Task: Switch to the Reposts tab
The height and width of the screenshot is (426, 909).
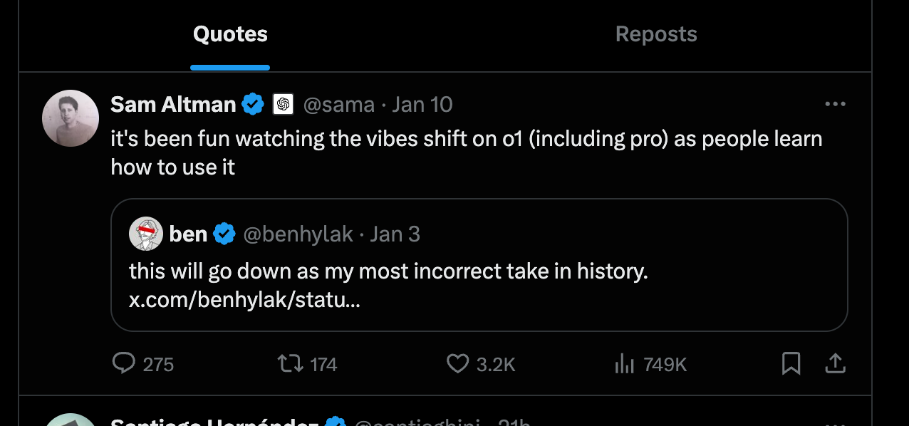Action: 656,34
